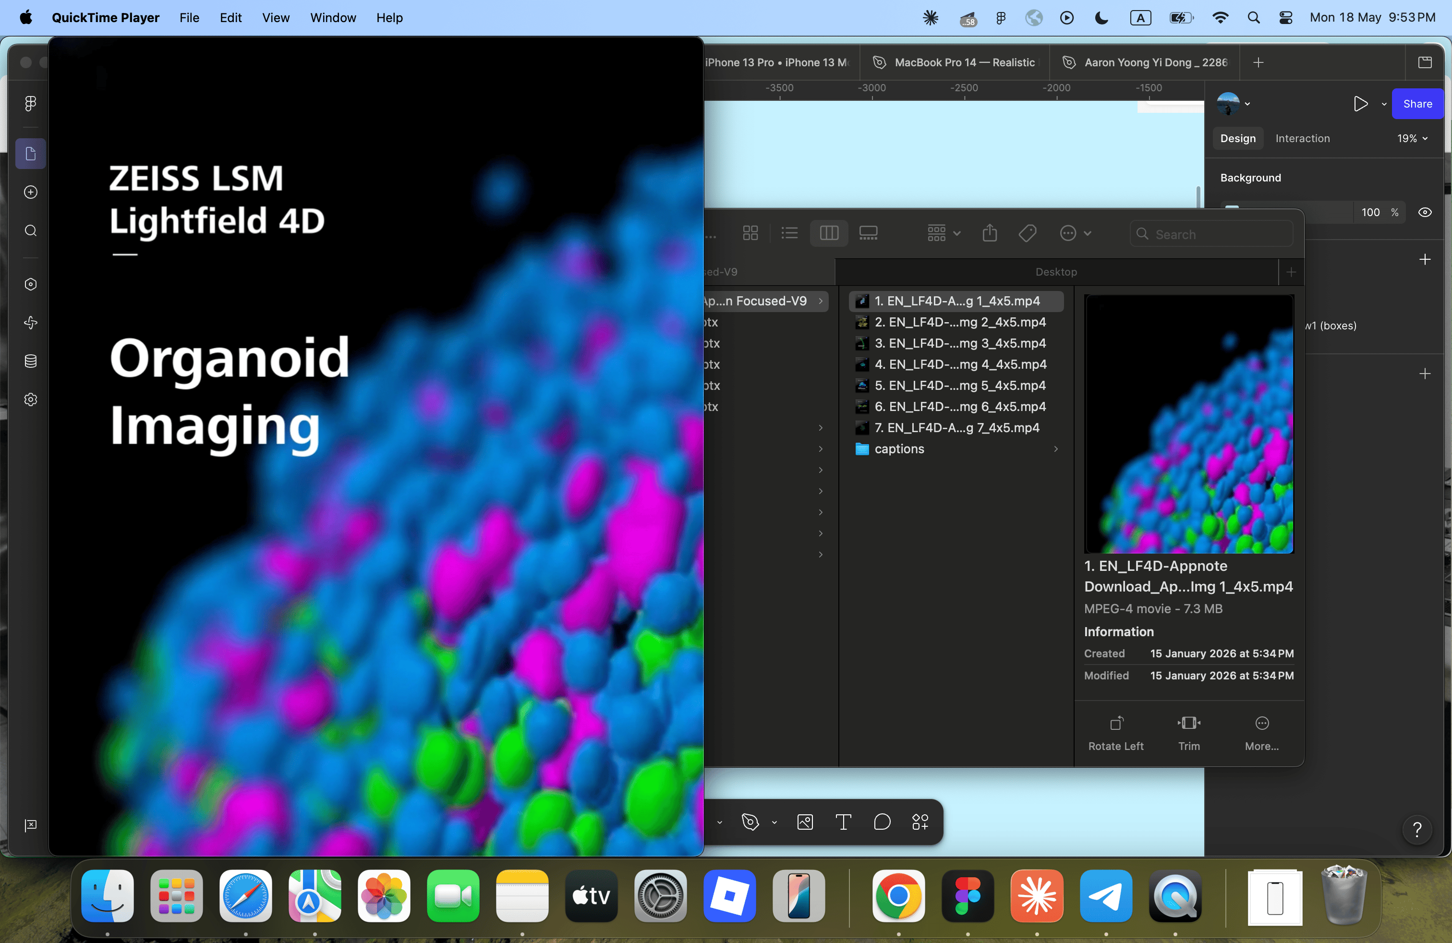Screen dimensions: 1452x943
Task: Select the Pen tool in bottom canvas toolbar
Action: tap(750, 822)
